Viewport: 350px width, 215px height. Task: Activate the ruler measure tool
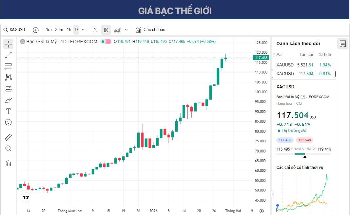coord(8,137)
